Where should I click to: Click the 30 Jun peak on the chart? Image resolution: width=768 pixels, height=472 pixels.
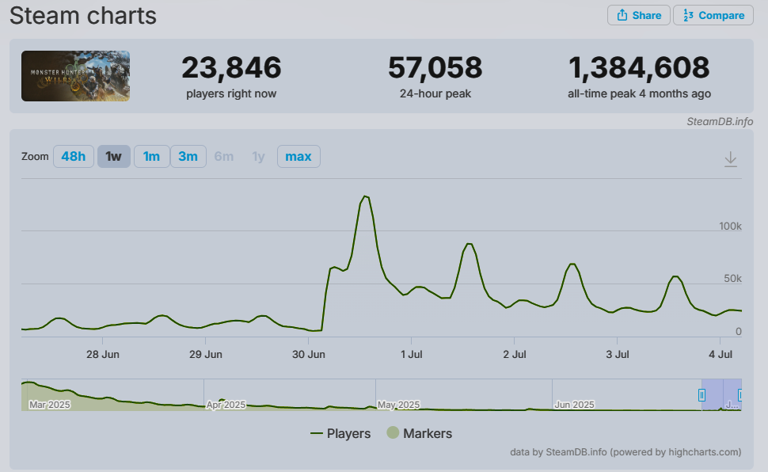tap(365, 196)
